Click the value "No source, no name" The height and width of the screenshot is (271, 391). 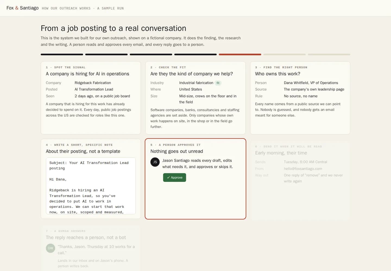(x=301, y=96)
